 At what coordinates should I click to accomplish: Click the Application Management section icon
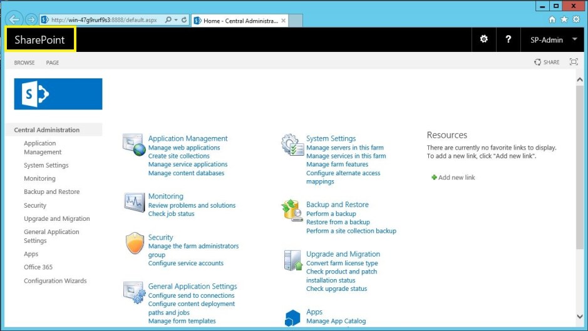(134, 145)
